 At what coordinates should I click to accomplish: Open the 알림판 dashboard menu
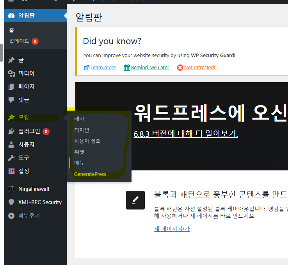[x=36, y=16]
